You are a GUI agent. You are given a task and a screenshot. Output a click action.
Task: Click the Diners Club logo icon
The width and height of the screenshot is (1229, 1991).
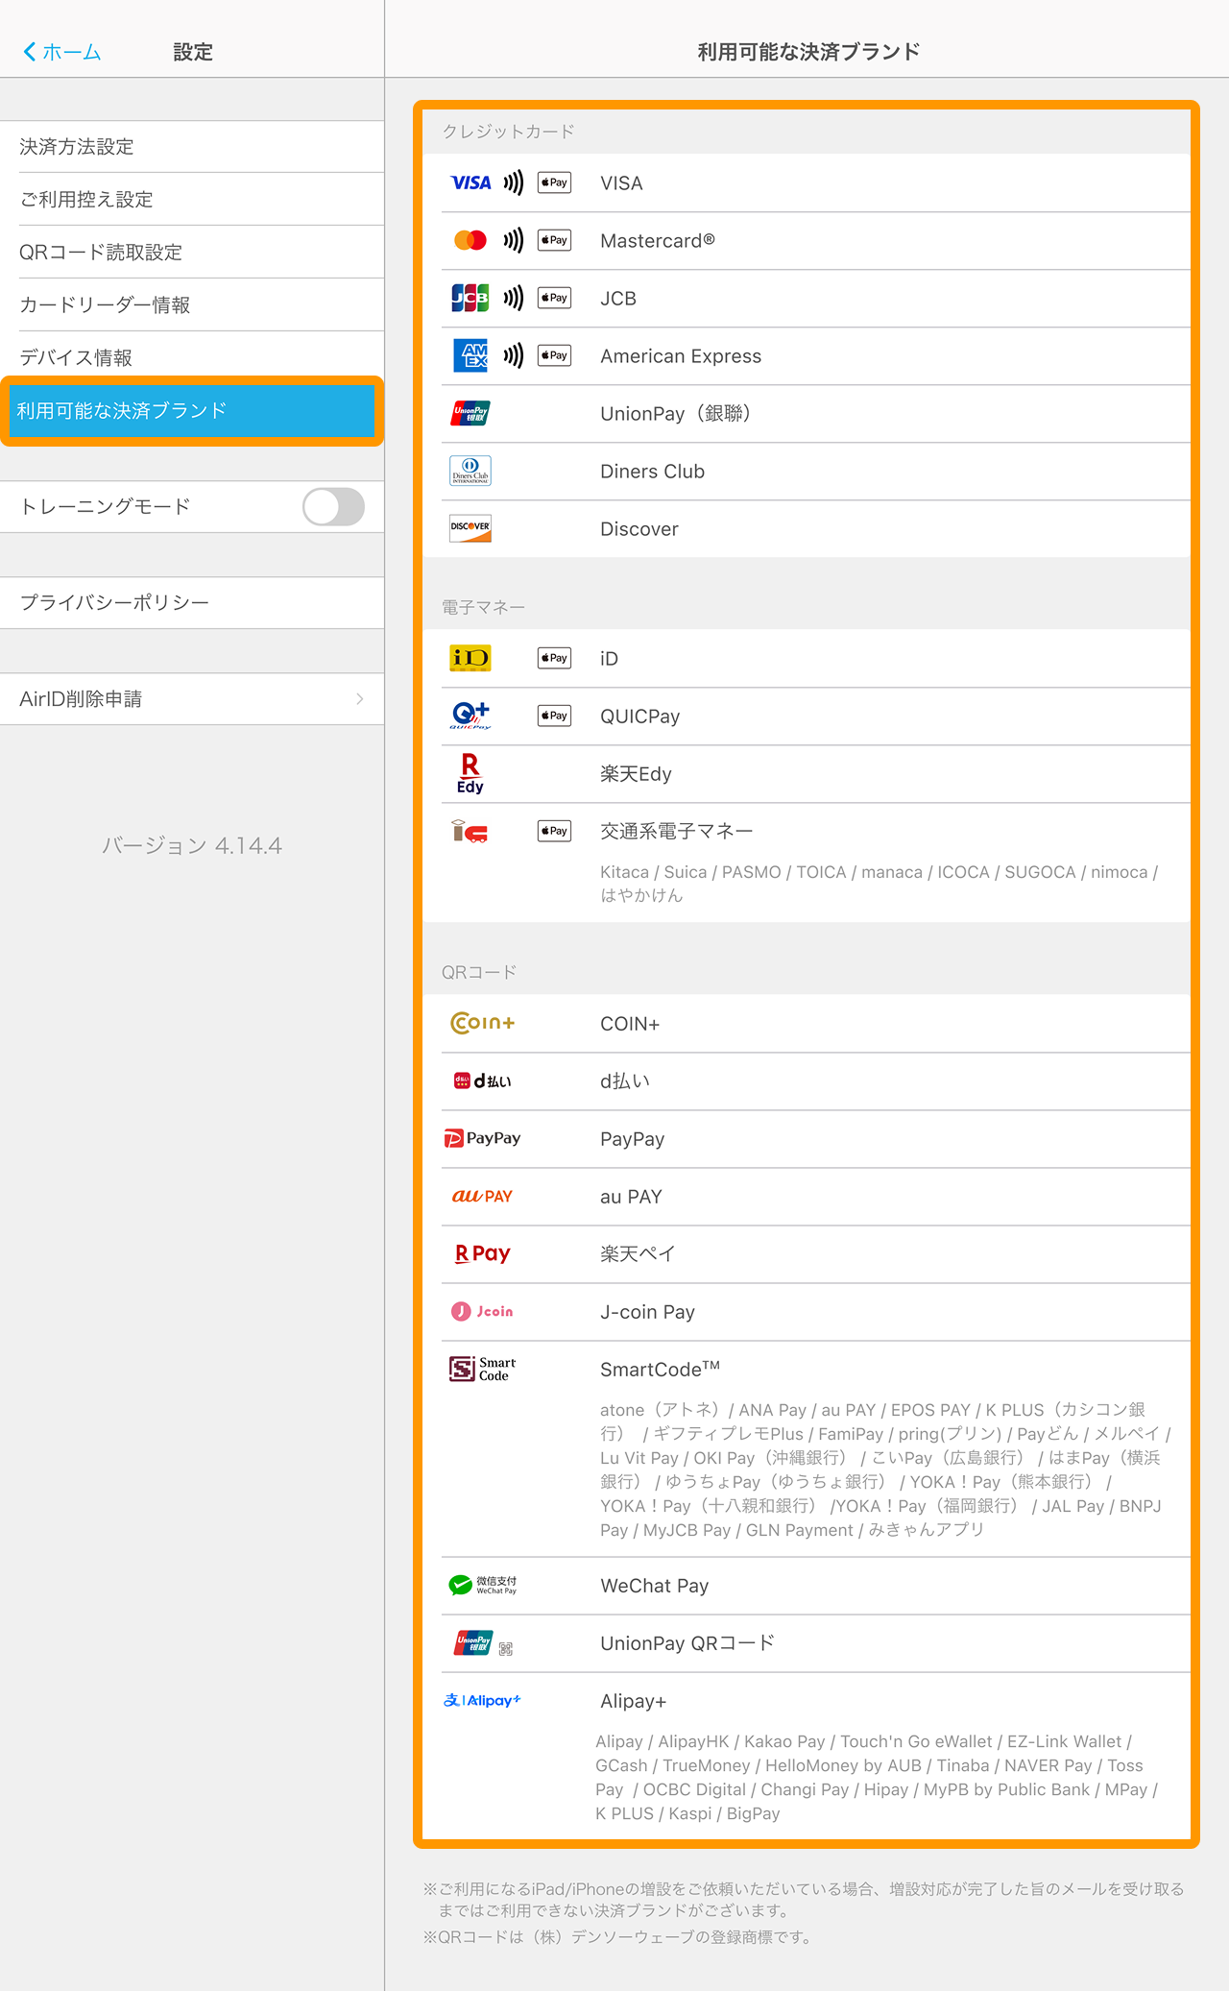[470, 471]
